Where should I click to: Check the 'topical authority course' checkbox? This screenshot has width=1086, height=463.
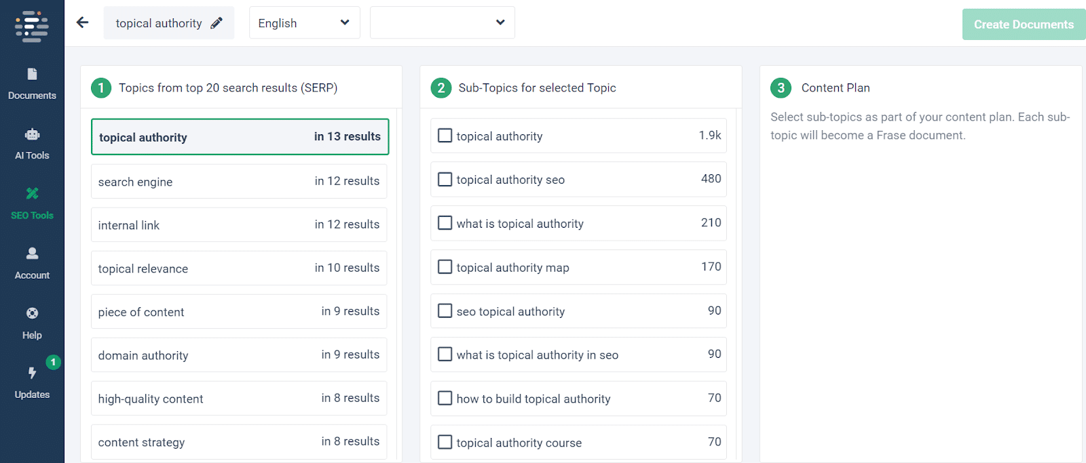[445, 442]
